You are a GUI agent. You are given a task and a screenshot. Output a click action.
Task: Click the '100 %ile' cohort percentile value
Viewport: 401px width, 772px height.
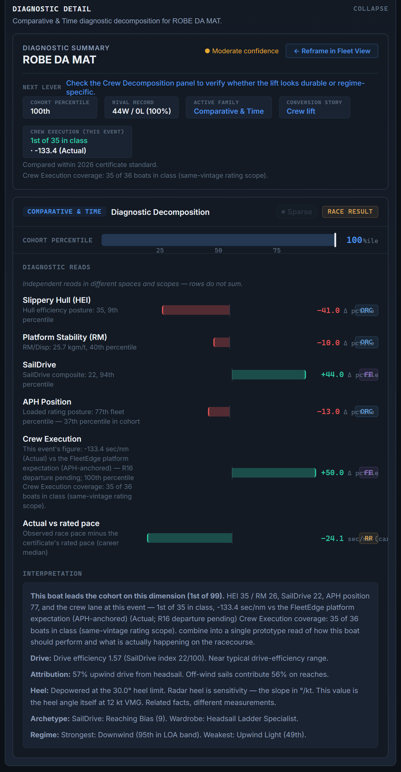[x=362, y=240]
